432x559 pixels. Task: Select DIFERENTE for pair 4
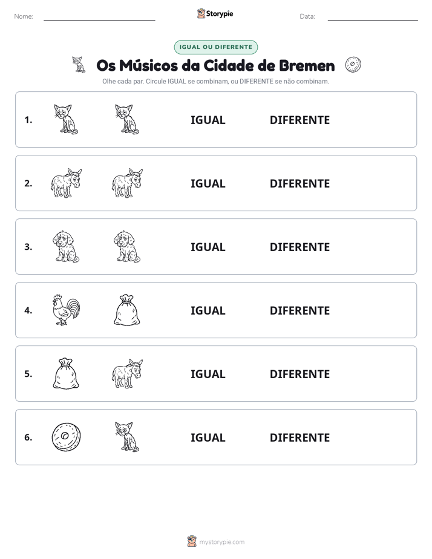coord(299,310)
